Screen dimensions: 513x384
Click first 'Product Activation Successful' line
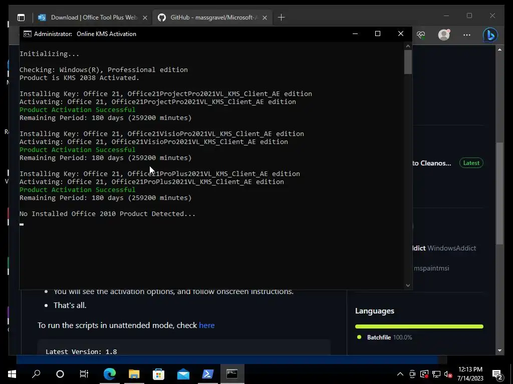point(77,109)
